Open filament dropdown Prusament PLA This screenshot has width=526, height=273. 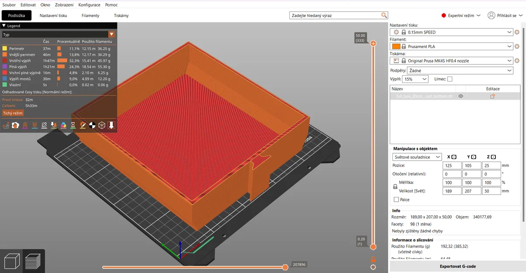tap(452, 46)
